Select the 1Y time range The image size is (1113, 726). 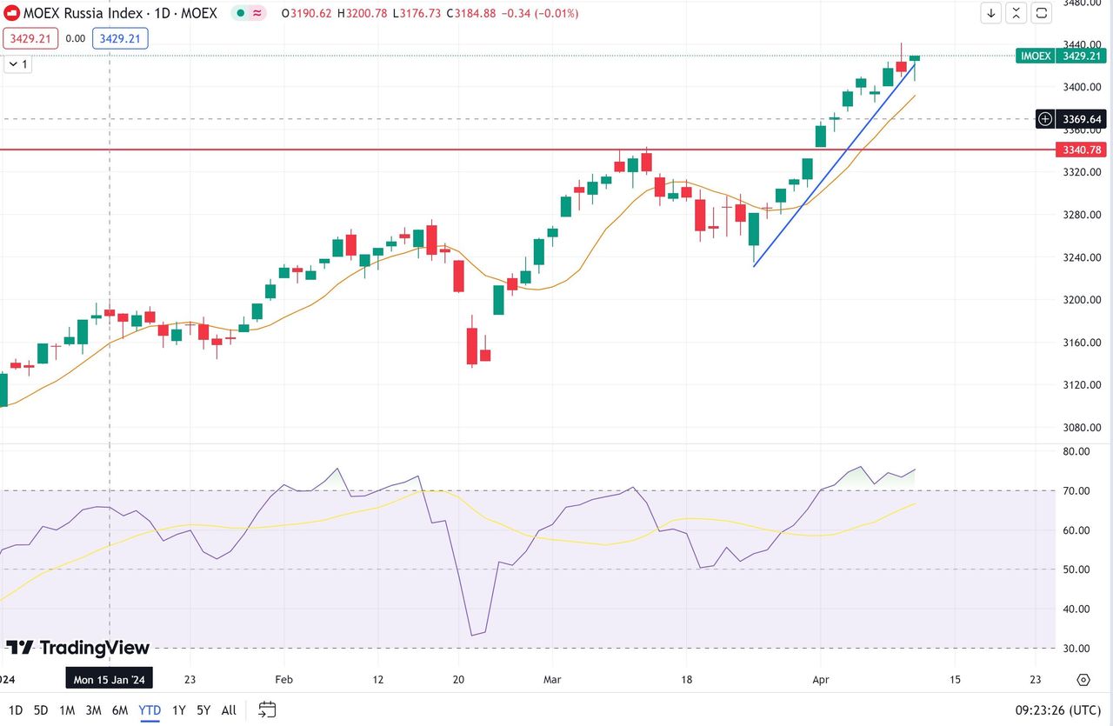(x=178, y=710)
